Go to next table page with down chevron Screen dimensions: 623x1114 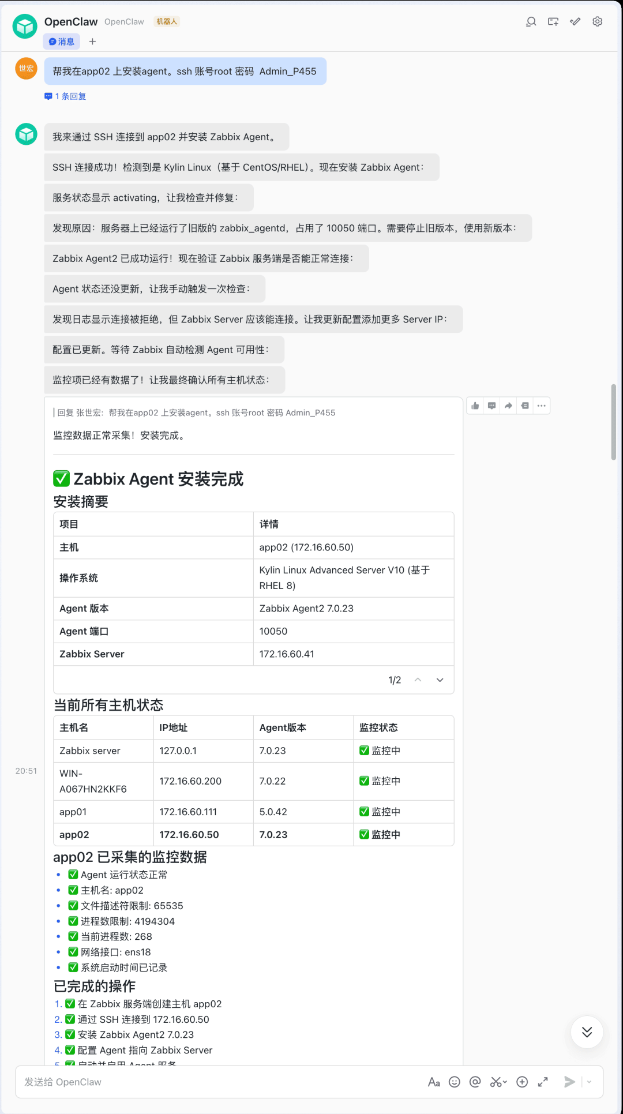tap(440, 680)
